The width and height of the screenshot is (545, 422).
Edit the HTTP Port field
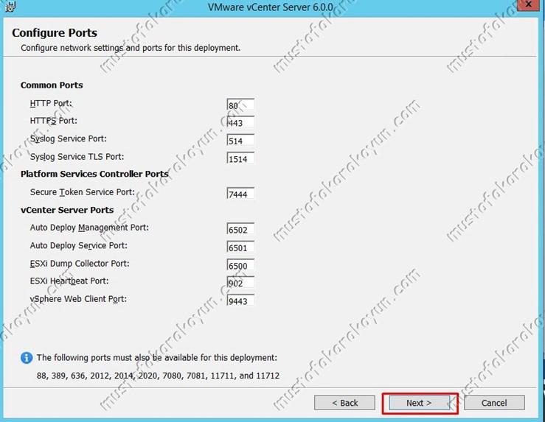(x=240, y=105)
